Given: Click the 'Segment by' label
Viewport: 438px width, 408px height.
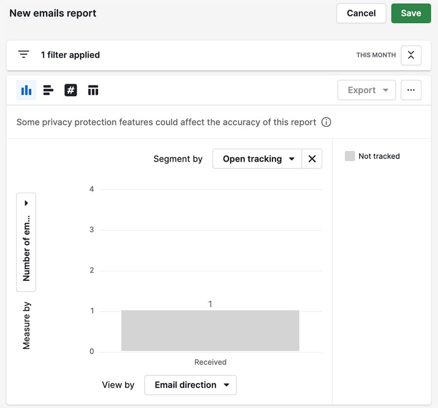Looking at the screenshot, I should tap(178, 159).
